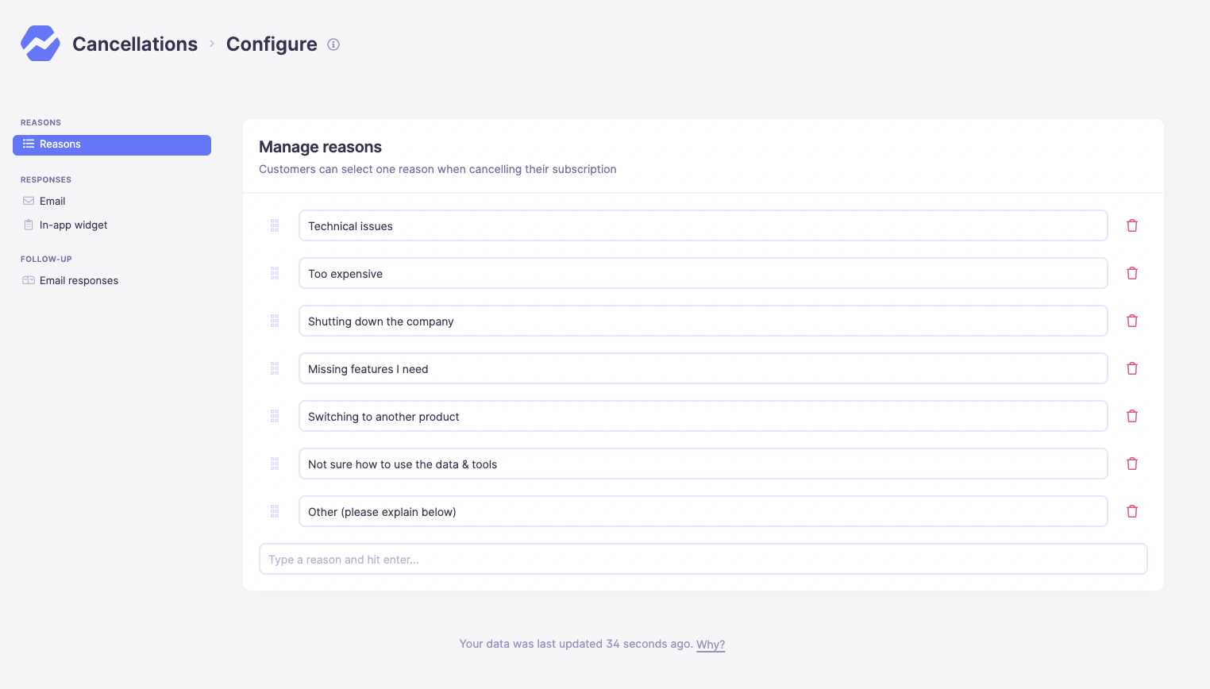
Task: Click into "Switching to another product" field
Action: (x=703, y=416)
